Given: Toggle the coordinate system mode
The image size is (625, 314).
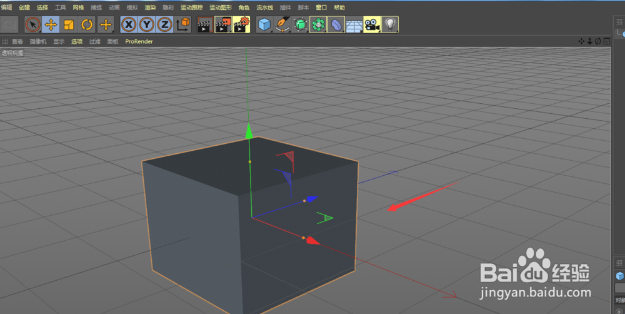Looking at the screenshot, I should [183, 25].
